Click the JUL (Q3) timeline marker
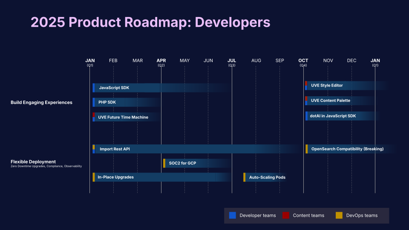Screen dimensions: 409x230 [232, 62]
